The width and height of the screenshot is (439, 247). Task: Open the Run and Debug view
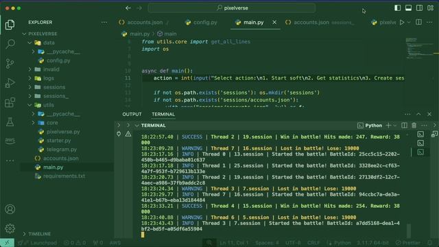pos(10,83)
